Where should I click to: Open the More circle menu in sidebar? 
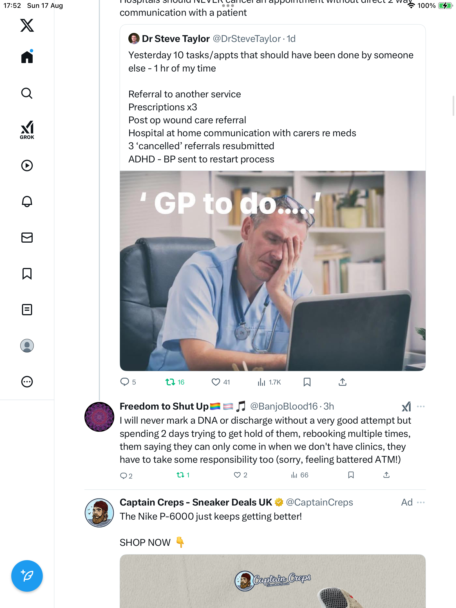(x=27, y=382)
